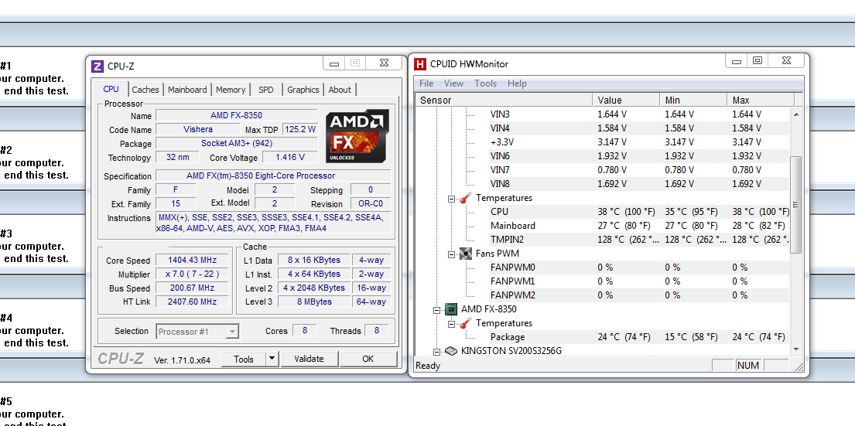Click the Core Speed value field
The image size is (855, 426).
(193, 261)
